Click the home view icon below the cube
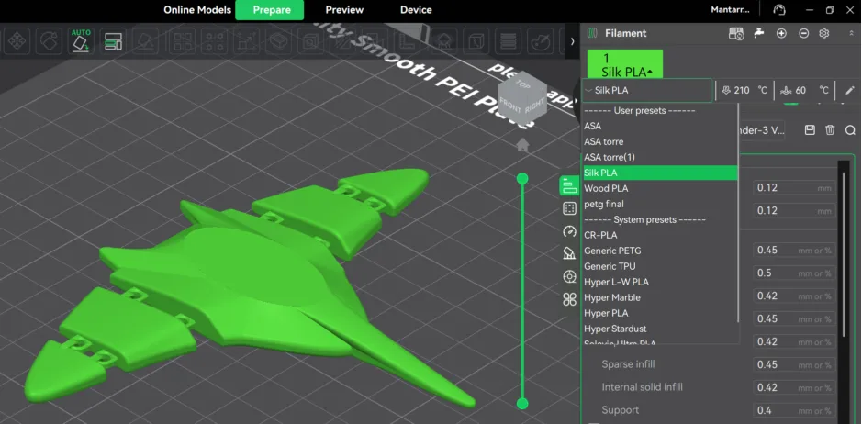Image resolution: width=862 pixels, height=424 pixels. [522, 145]
